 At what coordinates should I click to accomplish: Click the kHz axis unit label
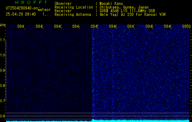[3, 25]
